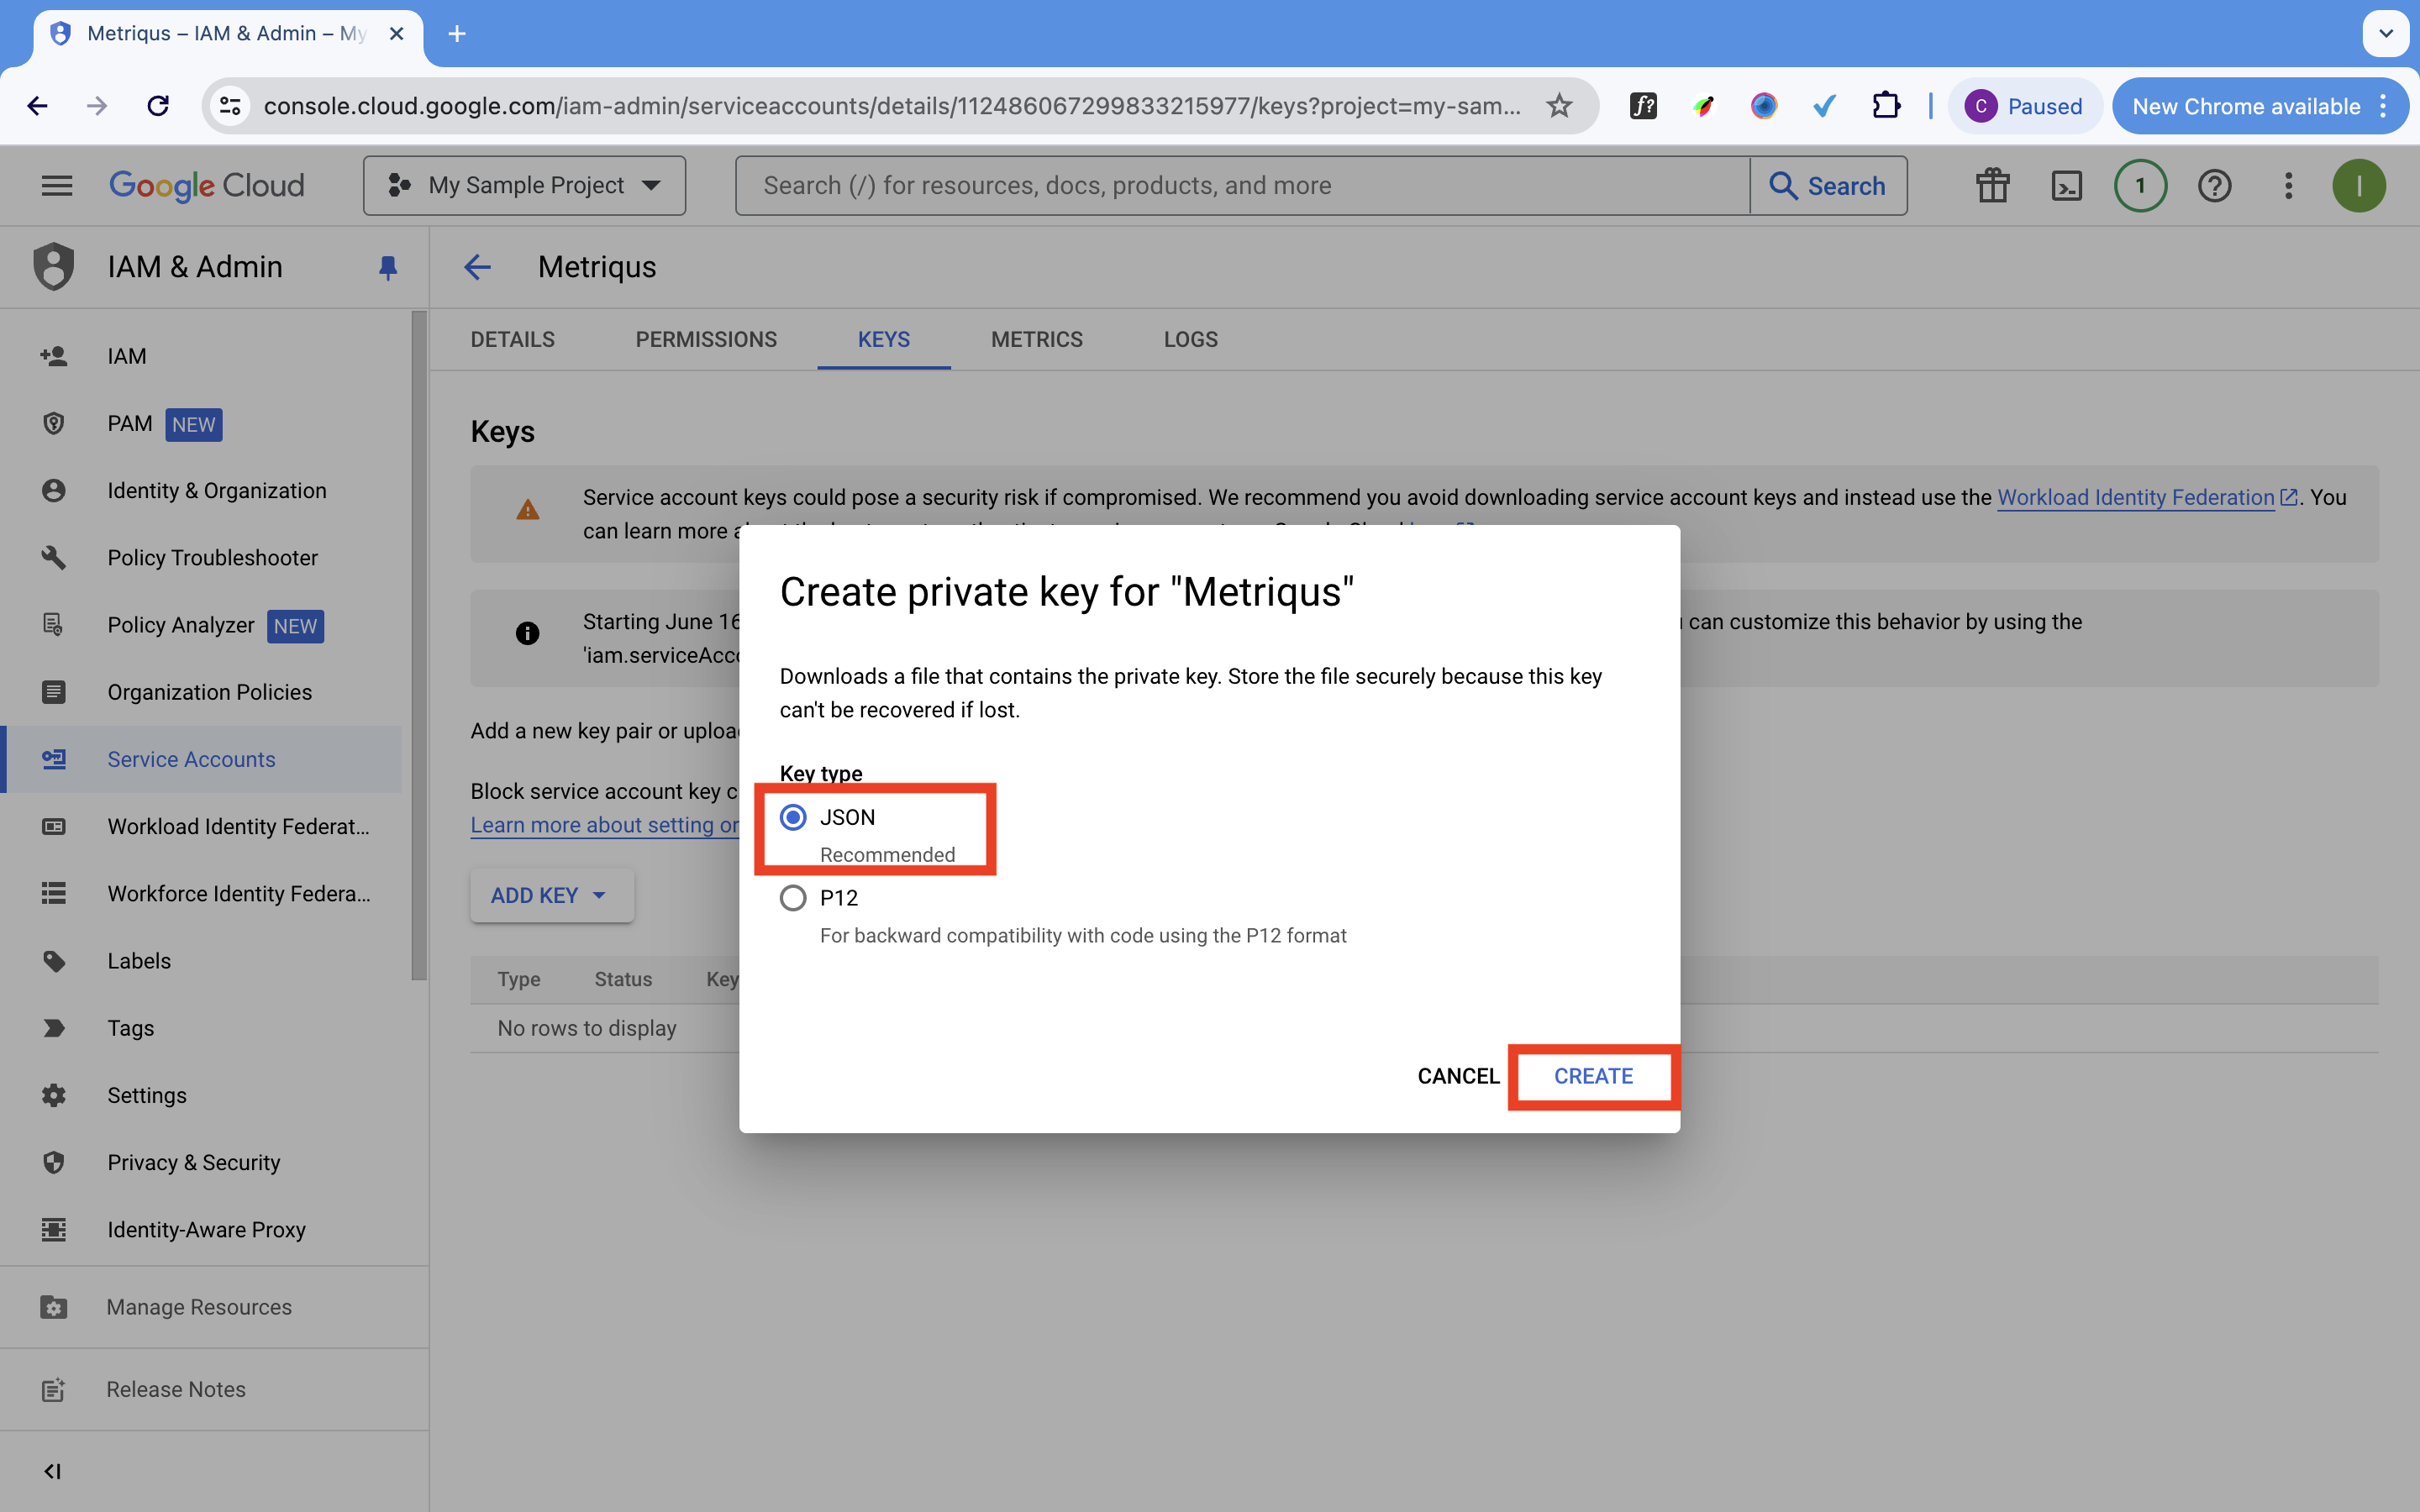The height and width of the screenshot is (1512, 2420).
Task: Activate Cloud Shell terminal icon
Action: [2066, 185]
